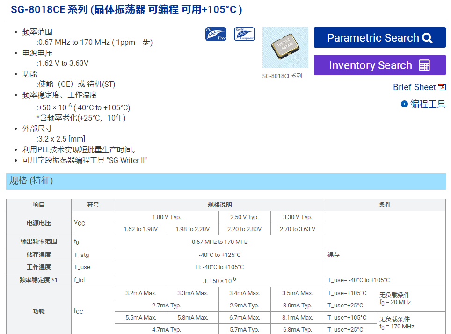Click the 符号 column header

tap(93, 205)
